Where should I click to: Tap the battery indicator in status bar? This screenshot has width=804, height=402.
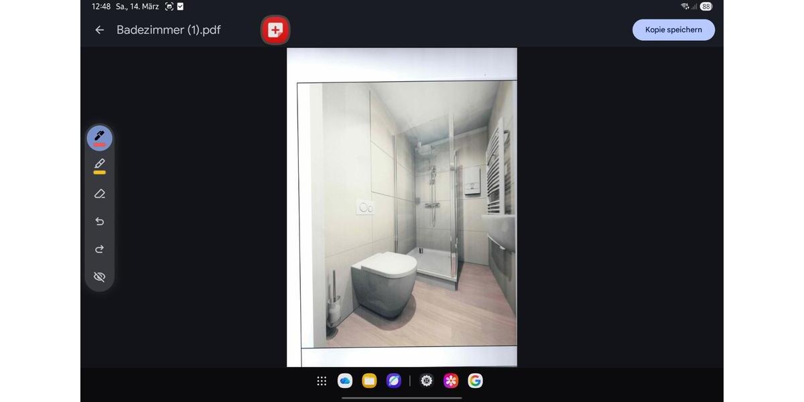(x=706, y=7)
